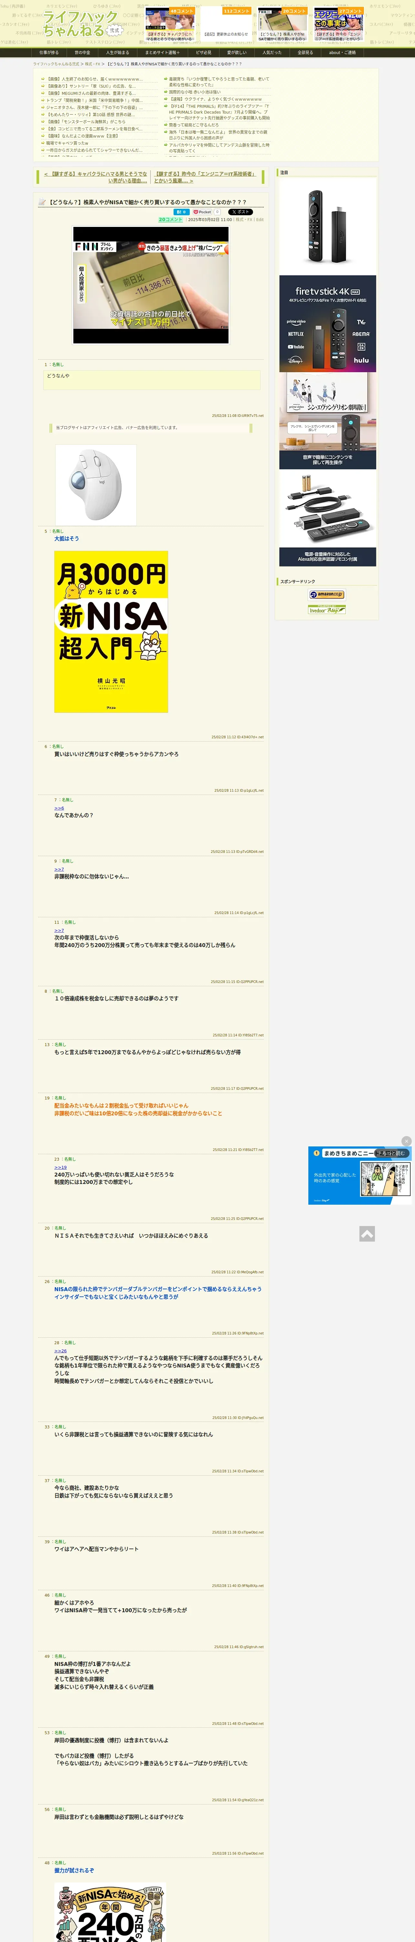The width and height of the screenshot is (415, 1942).
Task: Open the 人気だった navigation menu
Action: pyautogui.click(x=272, y=53)
